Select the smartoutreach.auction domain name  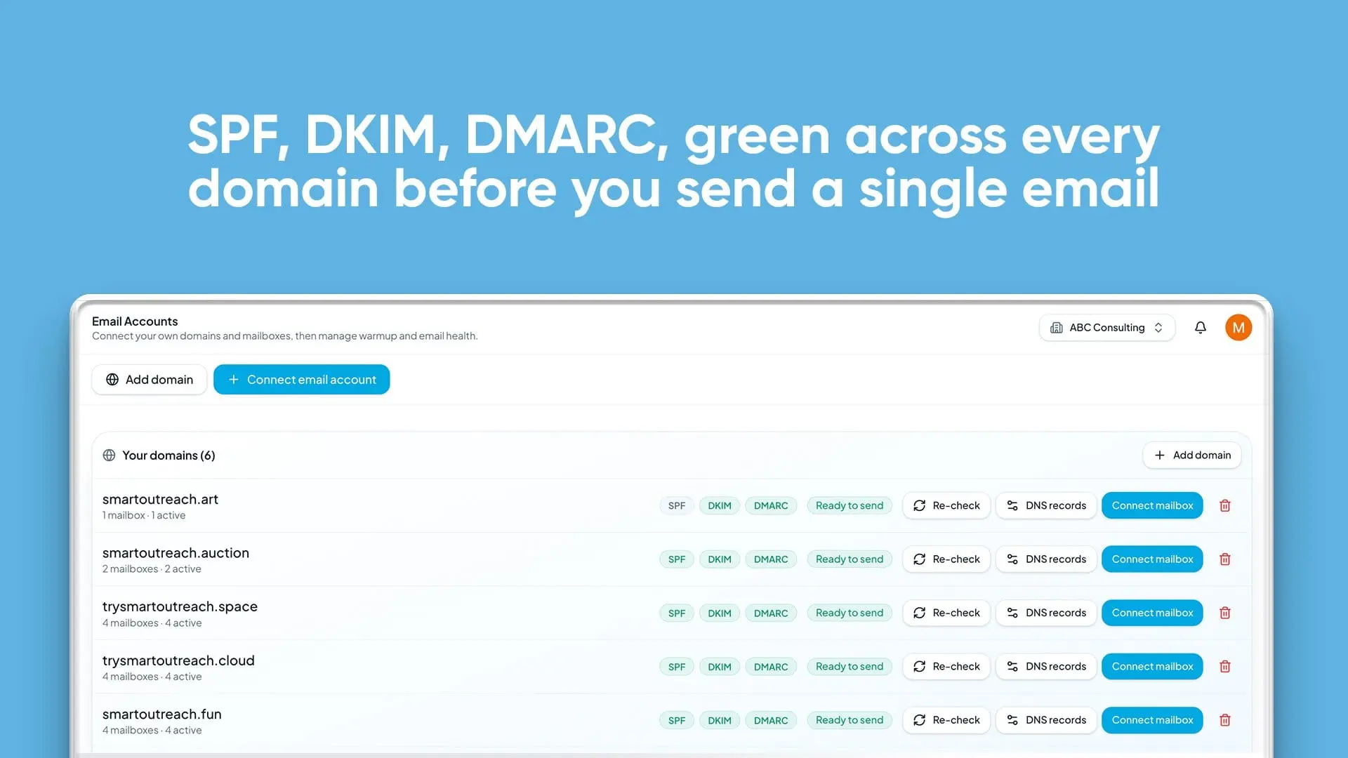click(176, 553)
